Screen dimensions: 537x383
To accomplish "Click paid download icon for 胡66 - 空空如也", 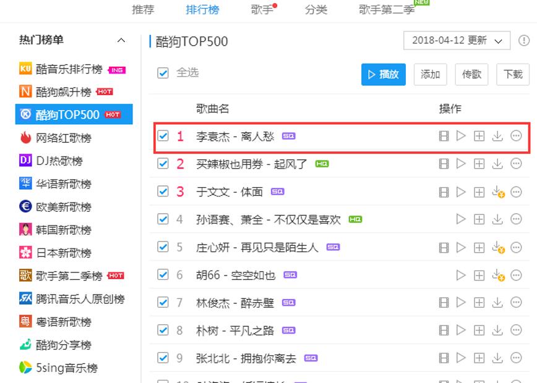I will coord(498,276).
